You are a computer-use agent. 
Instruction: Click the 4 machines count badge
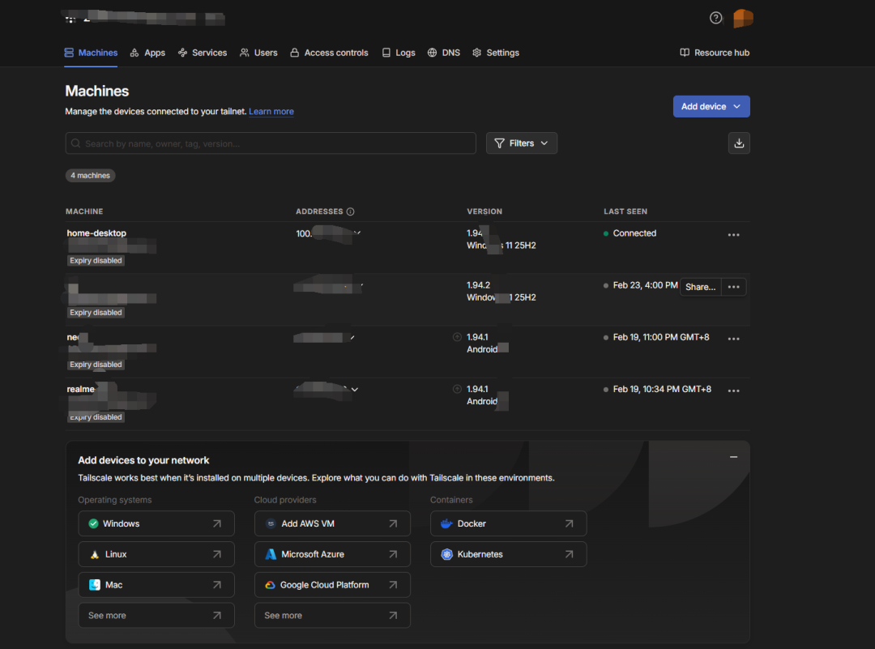tap(91, 175)
